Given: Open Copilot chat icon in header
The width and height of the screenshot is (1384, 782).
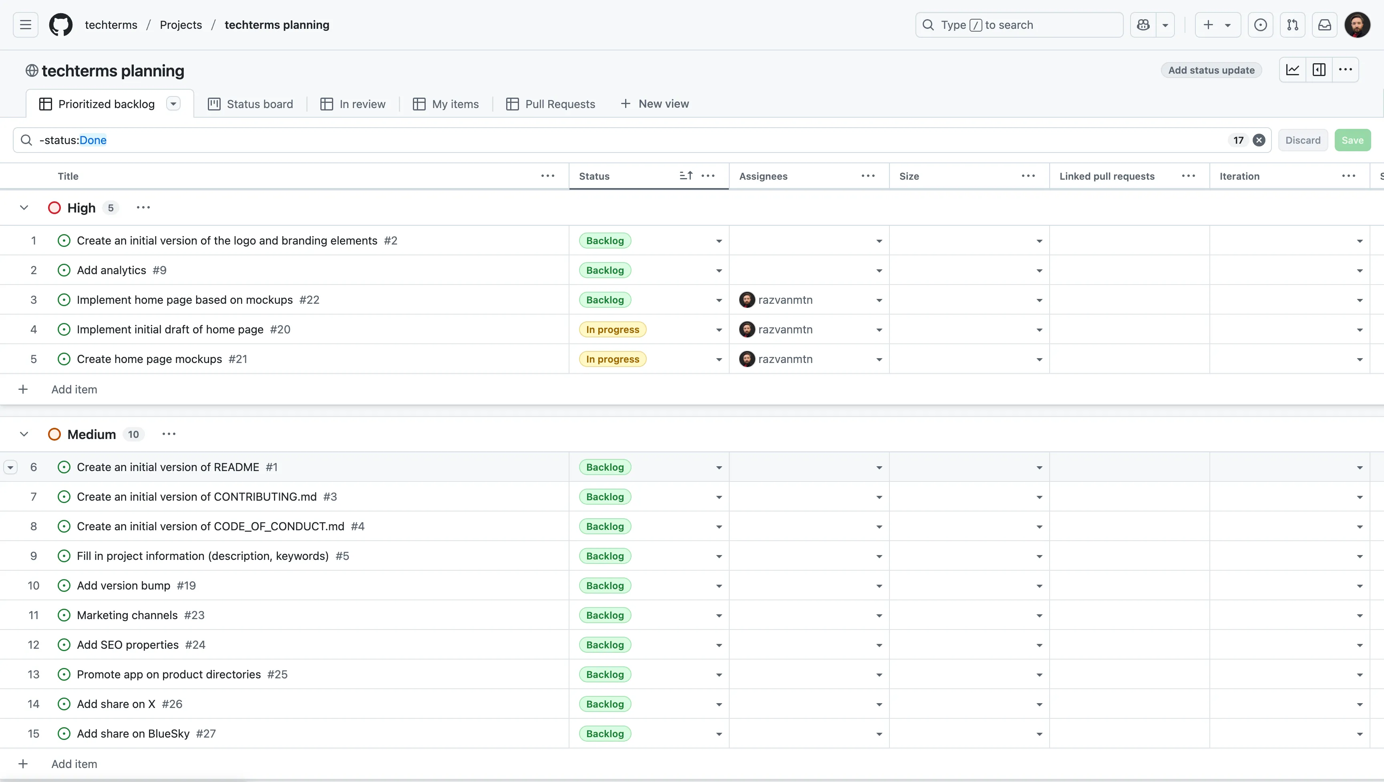Looking at the screenshot, I should pyautogui.click(x=1143, y=25).
